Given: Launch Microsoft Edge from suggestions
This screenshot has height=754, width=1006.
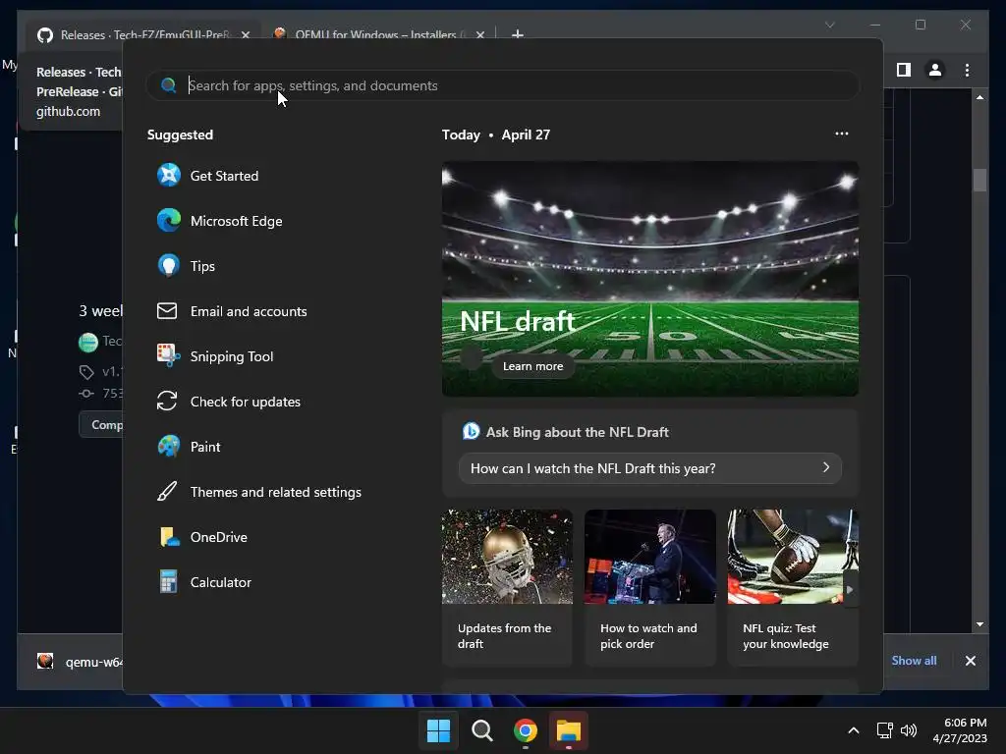Looking at the screenshot, I should coord(219,221).
